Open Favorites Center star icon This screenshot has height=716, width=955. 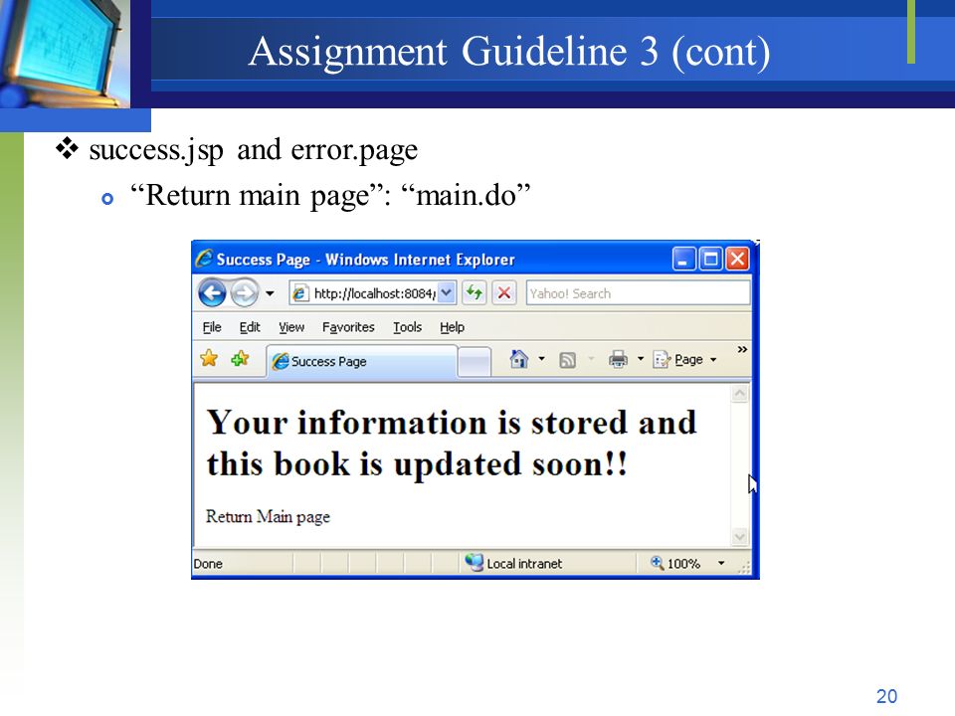pos(209,359)
